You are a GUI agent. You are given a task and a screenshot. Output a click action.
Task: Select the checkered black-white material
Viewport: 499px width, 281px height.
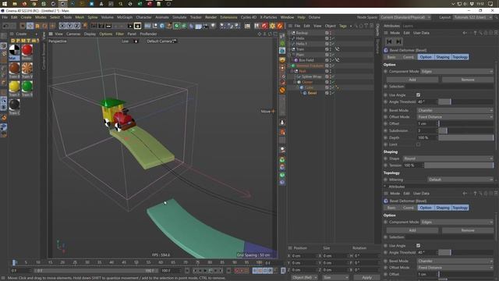14,50
